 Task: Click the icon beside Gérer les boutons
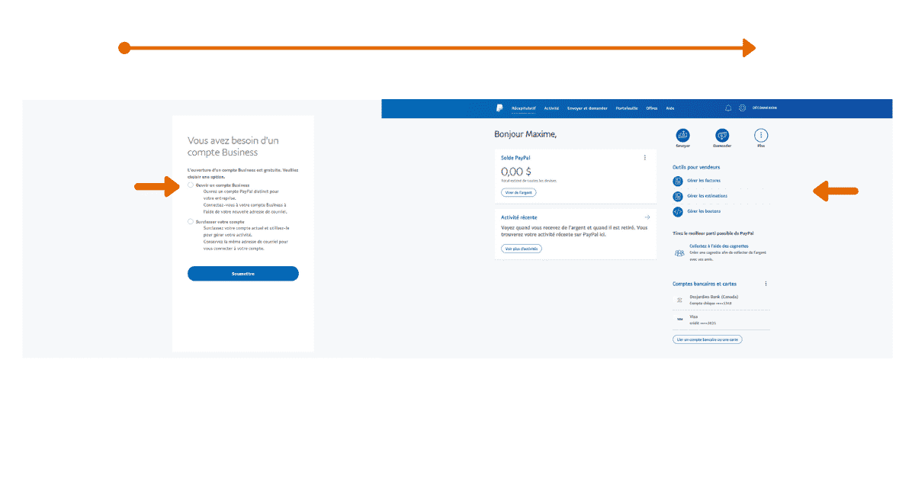[x=678, y=211]
